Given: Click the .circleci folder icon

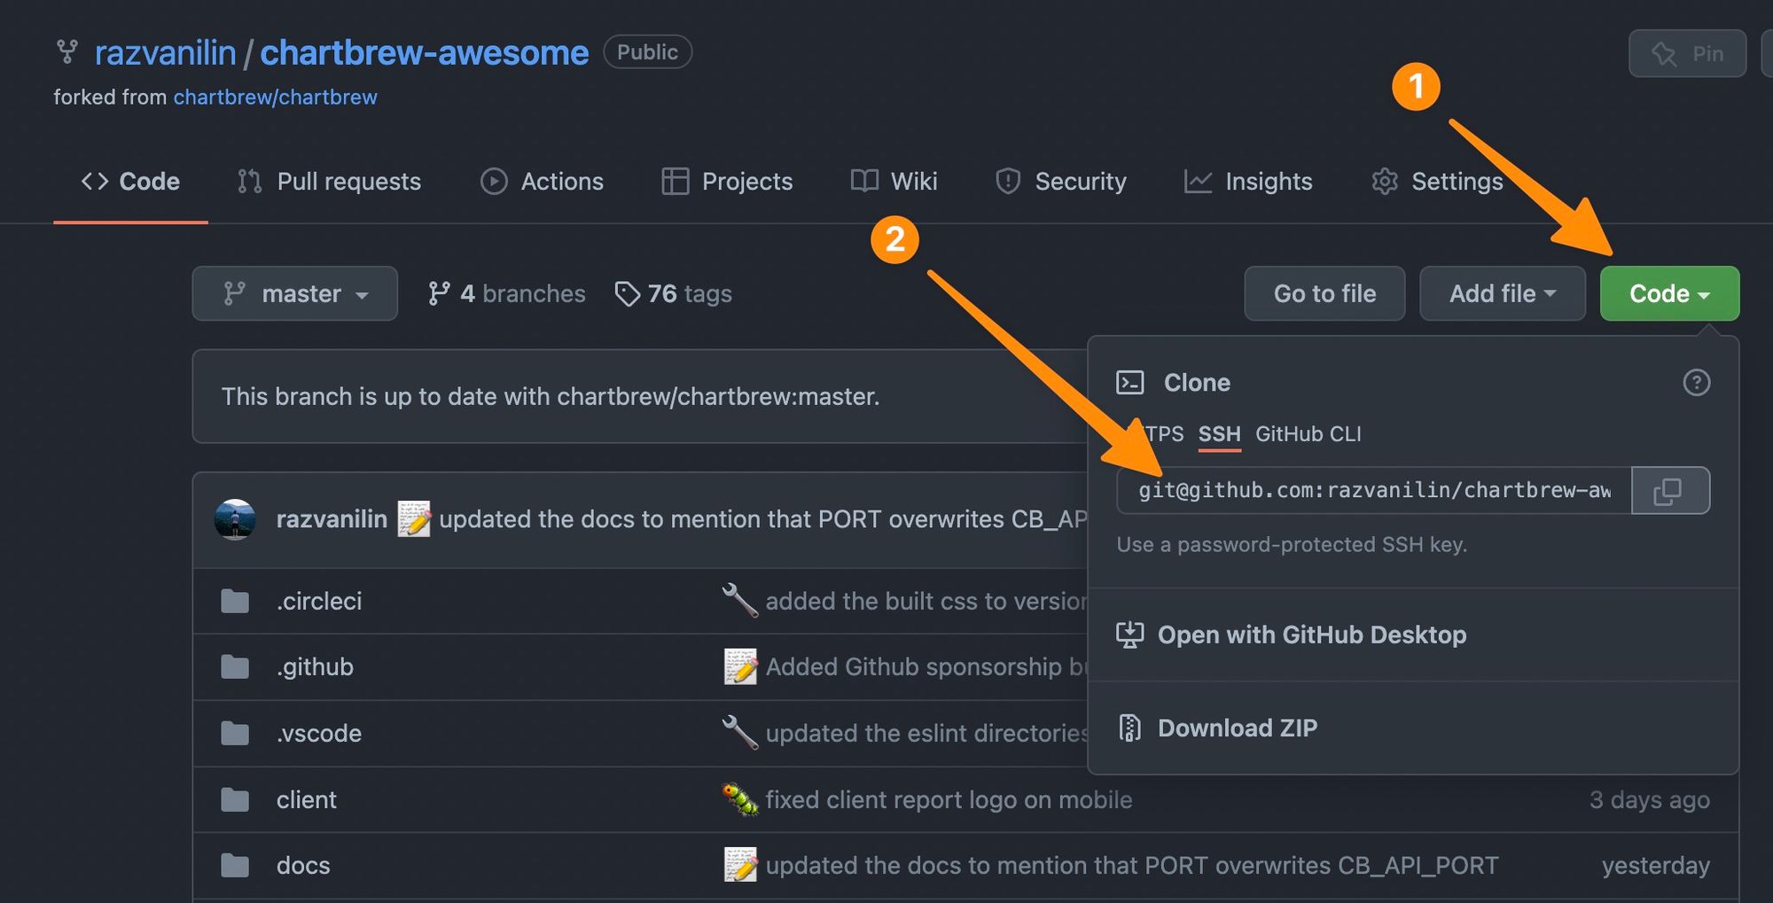Looking at the screenshot, I should coord(235,602).
